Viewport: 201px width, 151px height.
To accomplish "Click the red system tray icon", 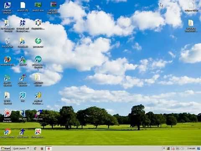I will [x=173, y=148].
